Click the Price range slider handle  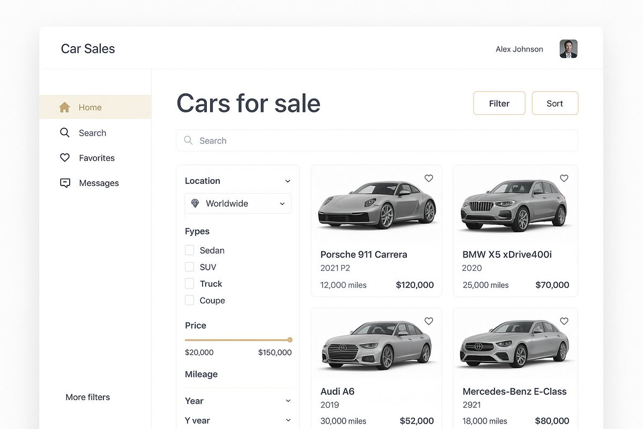coord(290,339)
